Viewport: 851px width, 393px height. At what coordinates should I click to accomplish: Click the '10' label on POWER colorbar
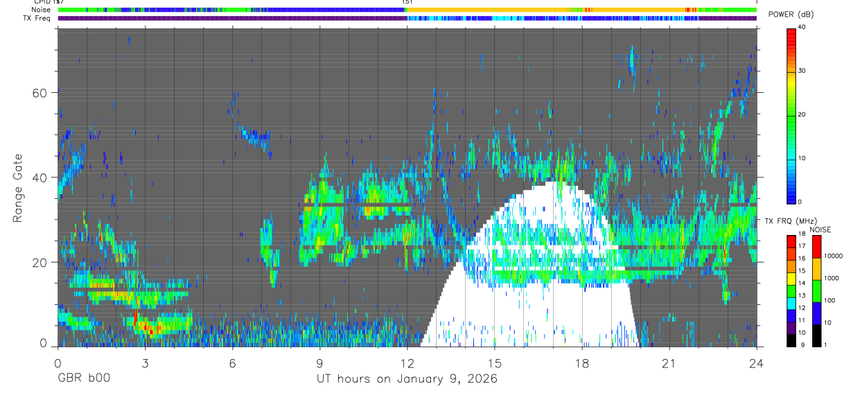pos(803,158)
